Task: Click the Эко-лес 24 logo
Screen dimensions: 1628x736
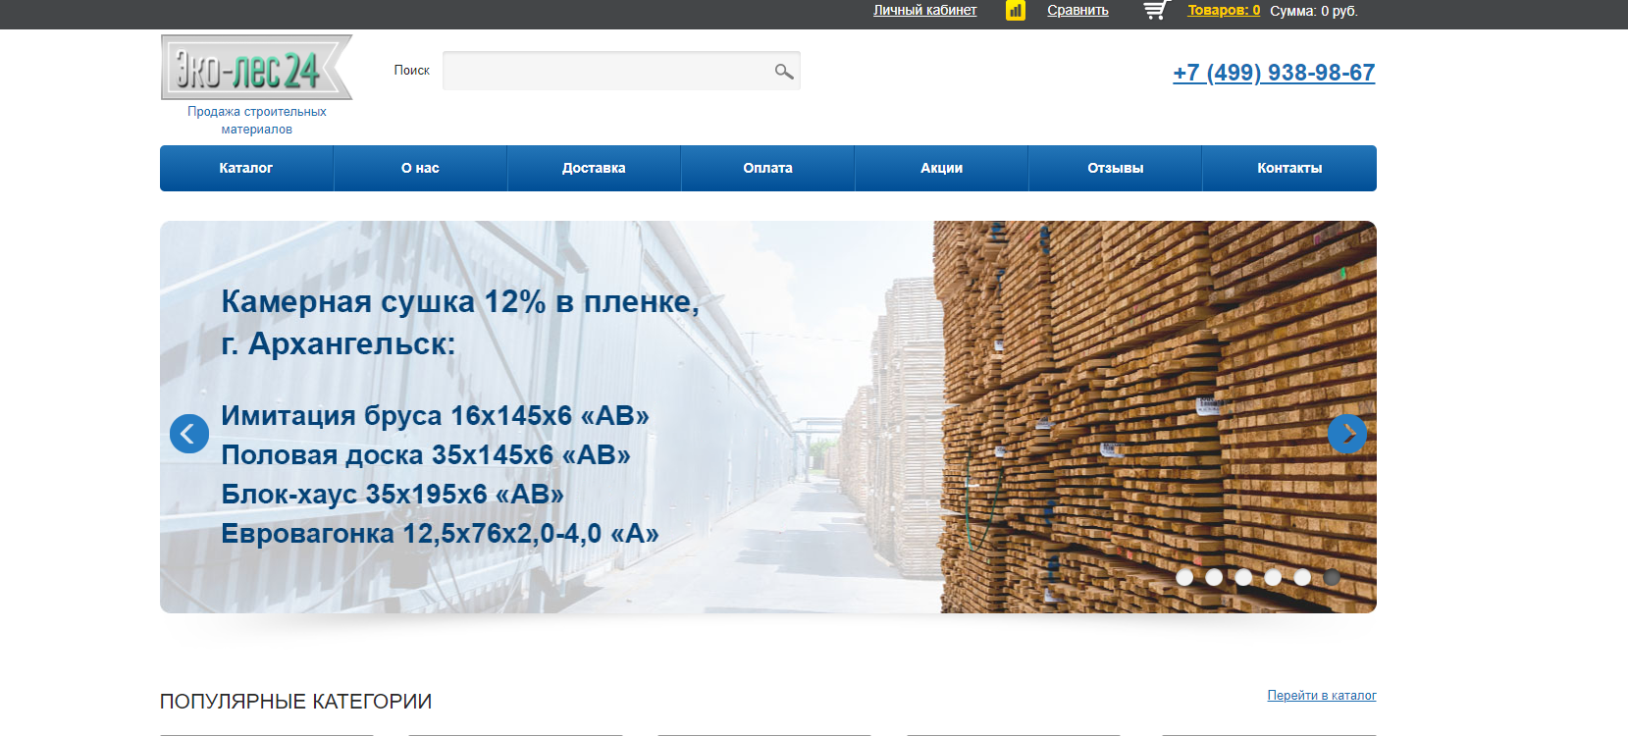Action: click(256, 68)
